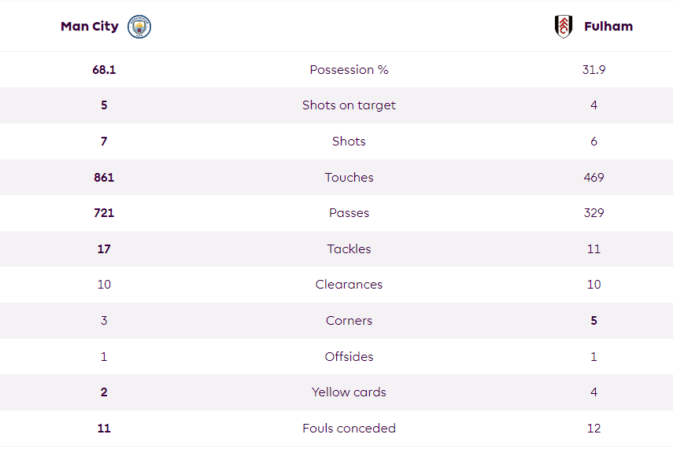Click the Shots stat label
673x449 pixels.
coord(349,142)
